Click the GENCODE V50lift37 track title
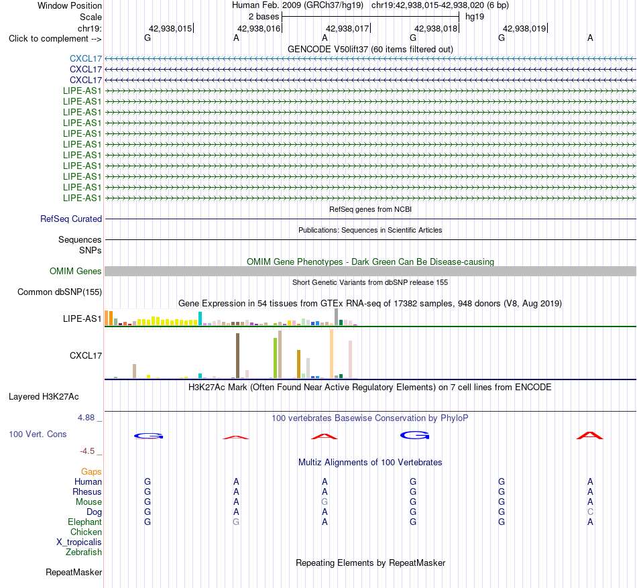 click(x=370, y=49)
